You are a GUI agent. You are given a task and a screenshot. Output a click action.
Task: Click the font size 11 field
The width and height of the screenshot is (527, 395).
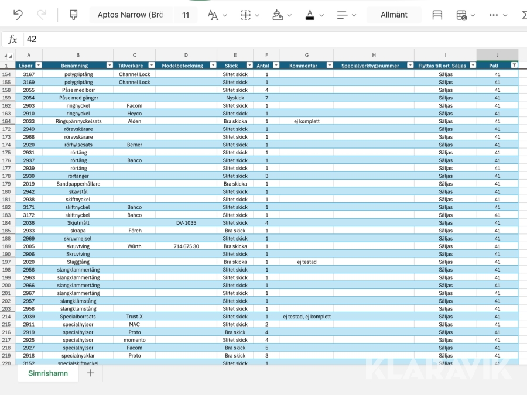coord(186,15)
